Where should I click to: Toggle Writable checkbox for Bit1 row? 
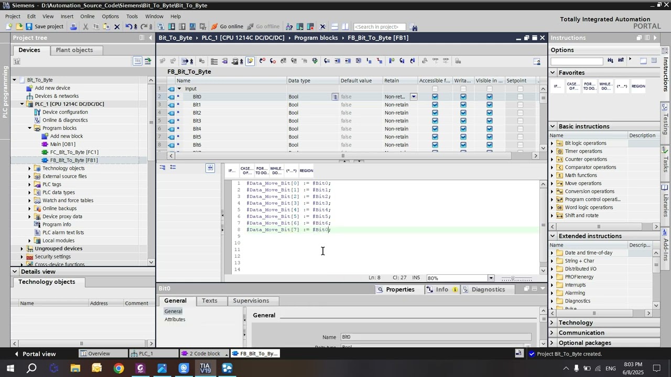[463, 105]
